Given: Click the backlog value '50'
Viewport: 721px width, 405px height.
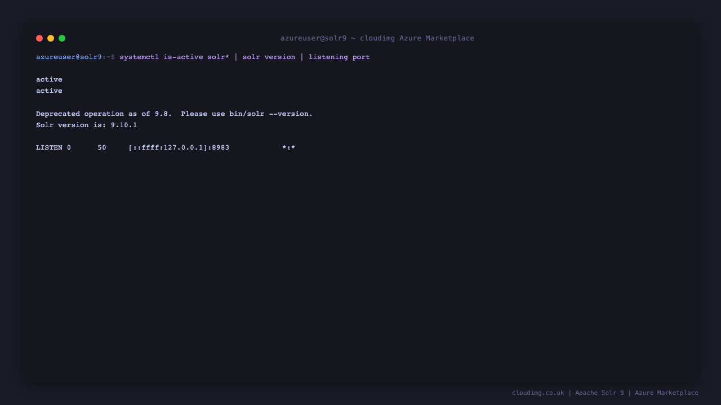Looking at the screenshot, I should point(102,148).
